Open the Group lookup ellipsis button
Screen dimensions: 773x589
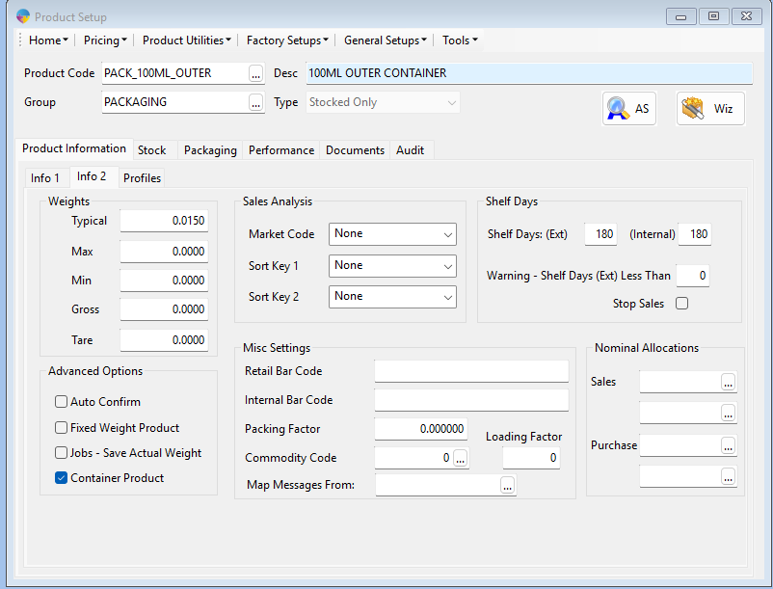[255, 102]
